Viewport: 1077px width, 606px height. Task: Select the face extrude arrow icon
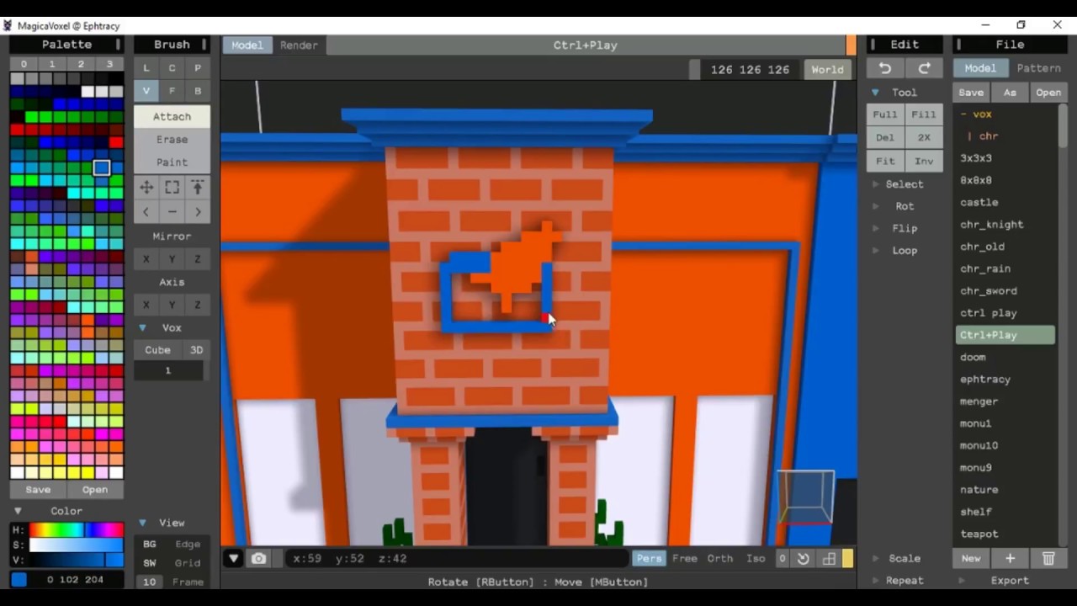(x=198, y=187)
